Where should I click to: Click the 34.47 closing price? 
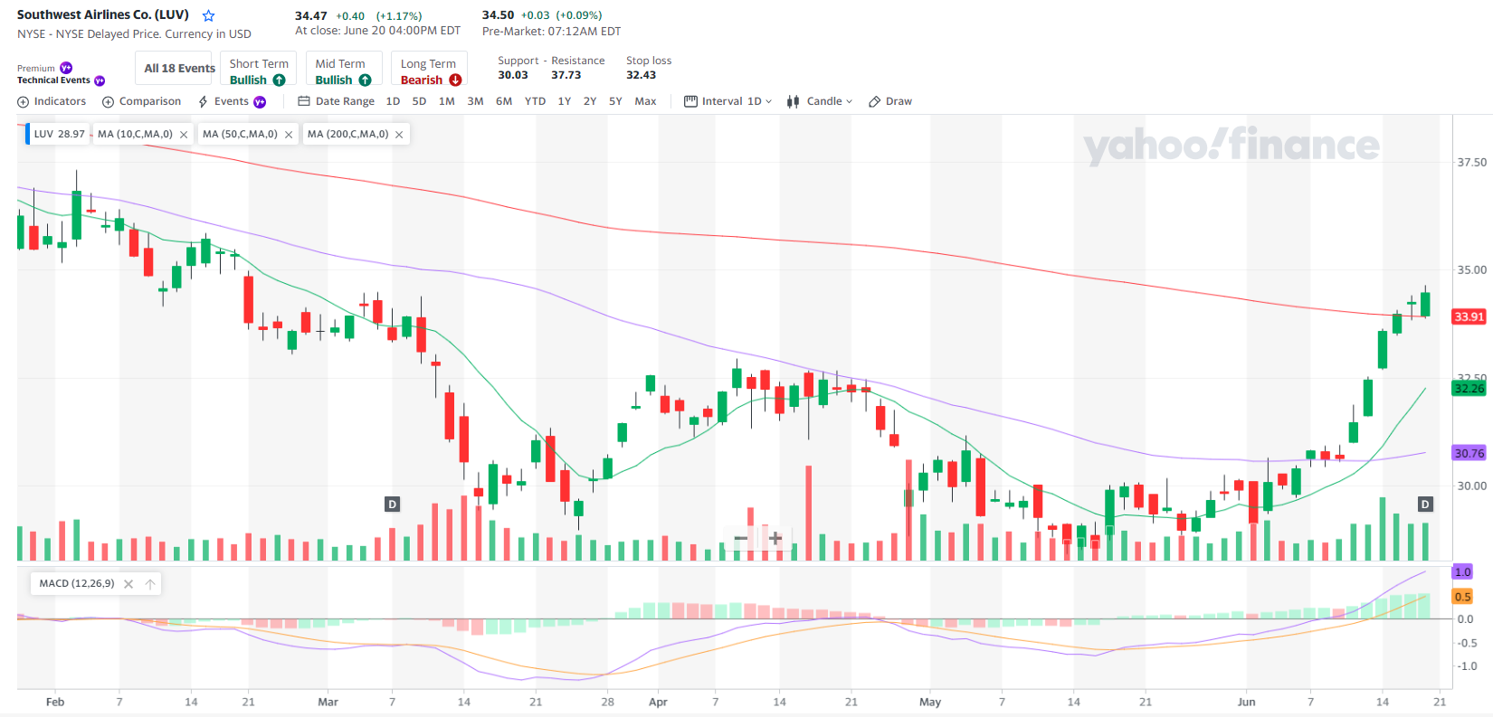(311, 15)
